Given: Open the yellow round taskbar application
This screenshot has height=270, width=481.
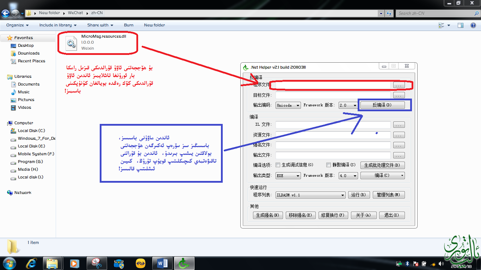Looking at the screenshot, I should pos(141,263).
